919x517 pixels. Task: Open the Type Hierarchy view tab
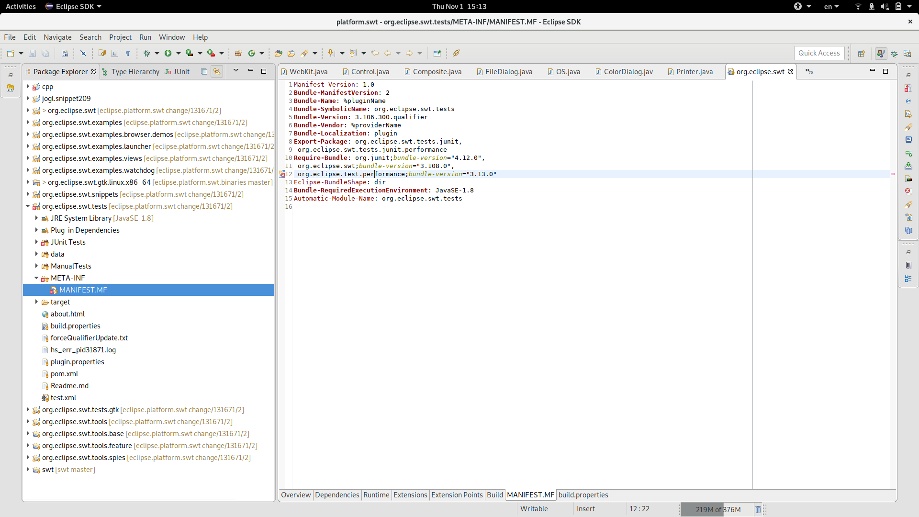click(x=131, y=72)
